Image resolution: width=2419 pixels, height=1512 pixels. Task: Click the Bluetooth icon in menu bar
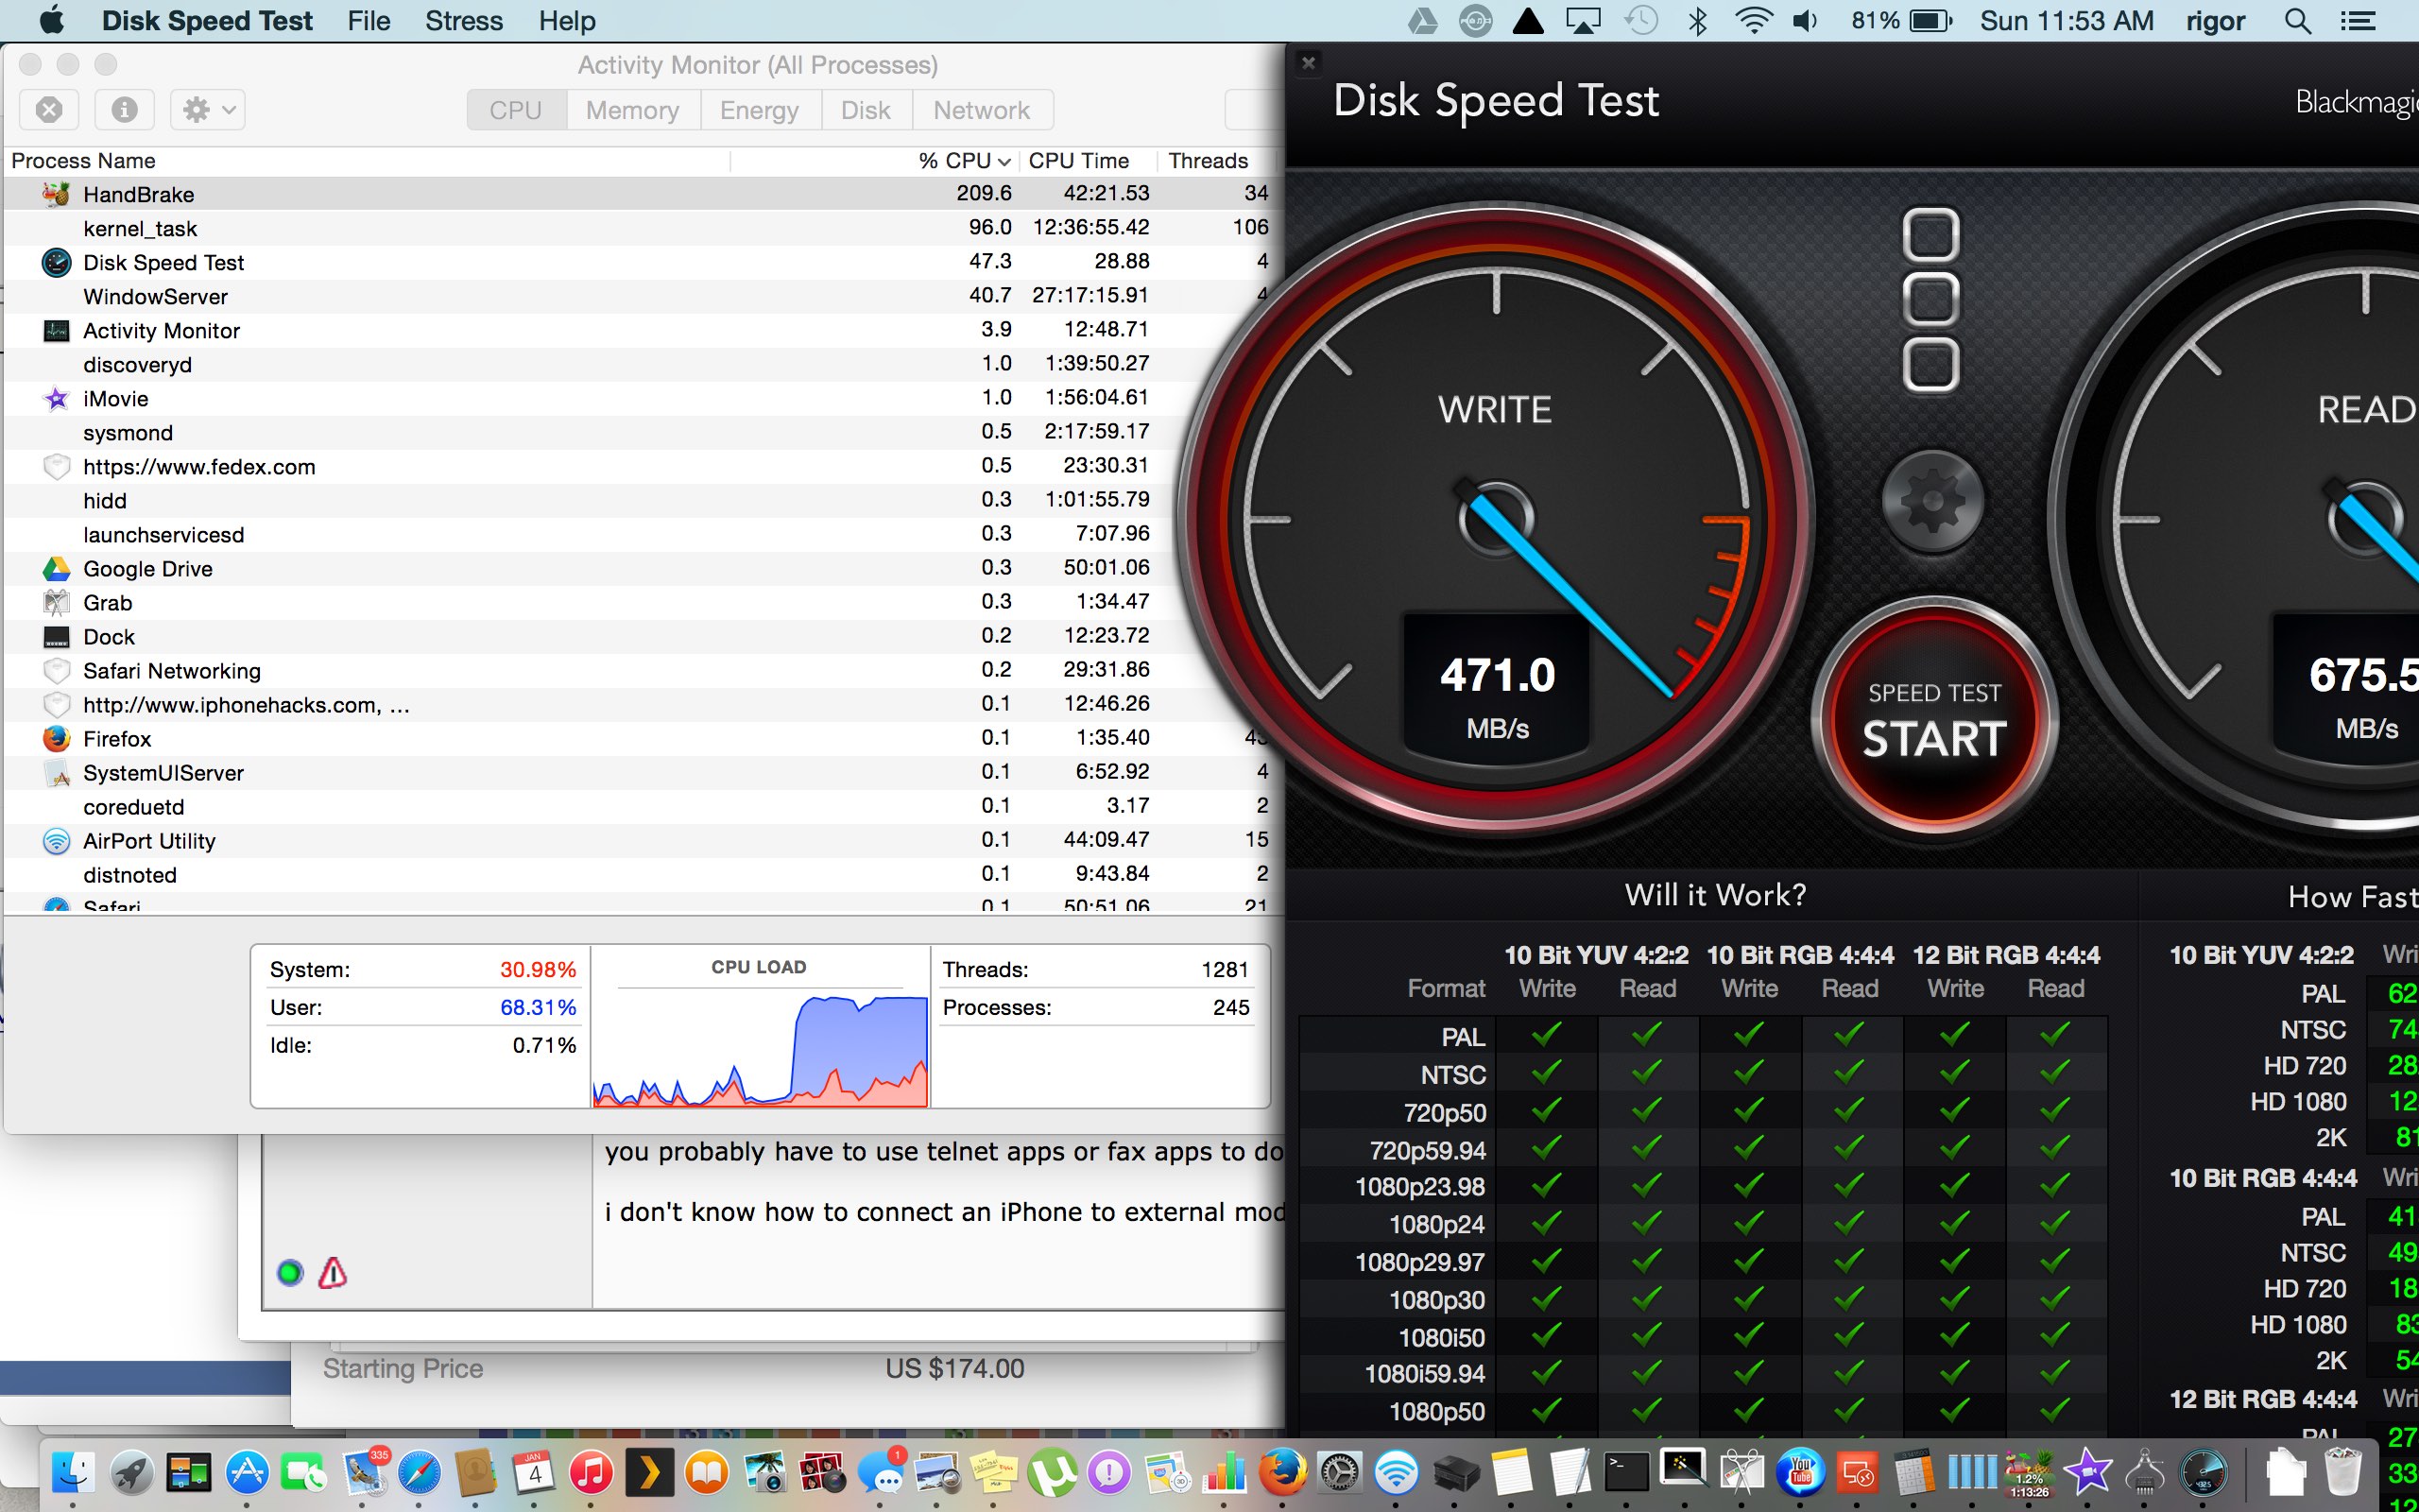[1696, 21]
